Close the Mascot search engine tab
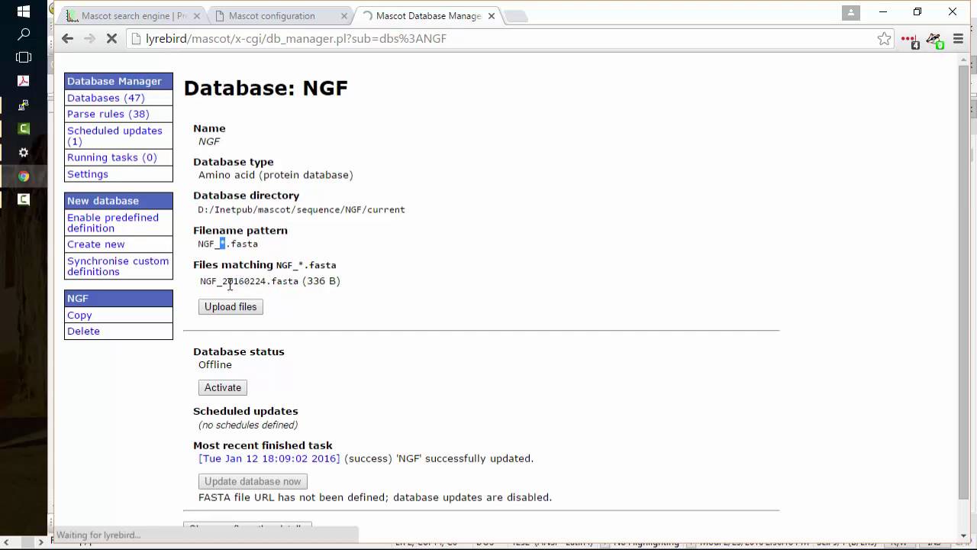This screenshot has height=550, width=977. [x=195, y=16]
